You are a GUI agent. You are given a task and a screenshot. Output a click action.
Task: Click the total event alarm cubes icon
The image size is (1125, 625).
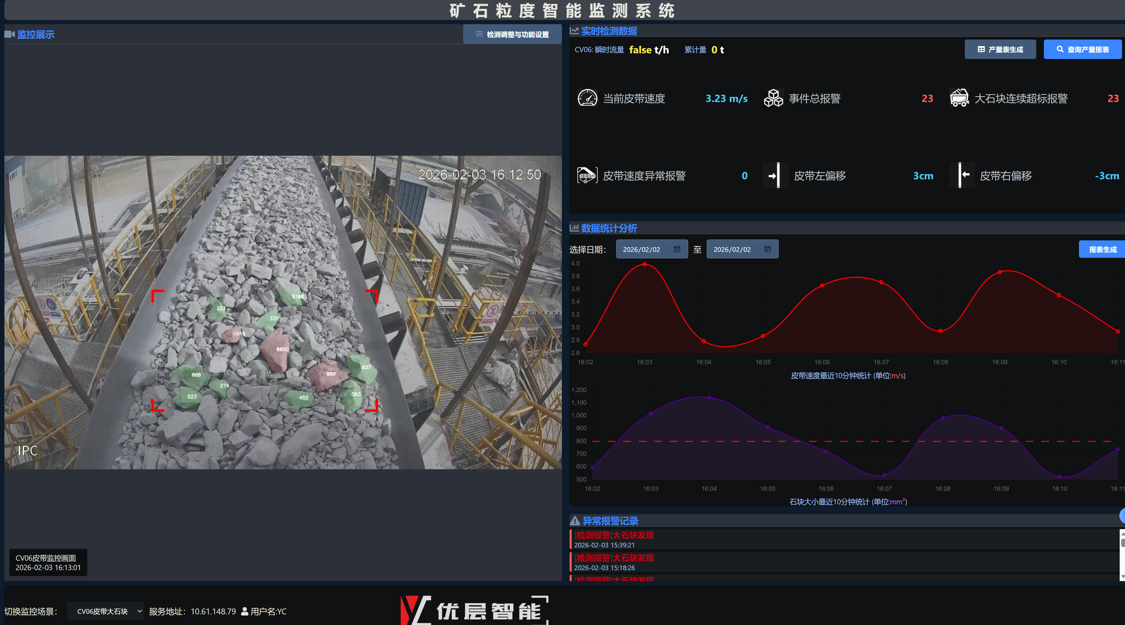pyautogui.click(x=773, y=98)
